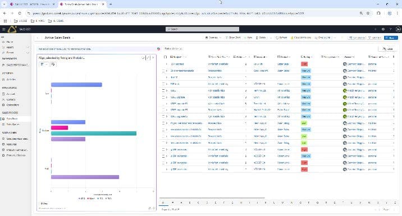This screenshot has width=402, height=216.
Task: Click the bottom purple bar in the chart
Action: (x=85, y=177)
